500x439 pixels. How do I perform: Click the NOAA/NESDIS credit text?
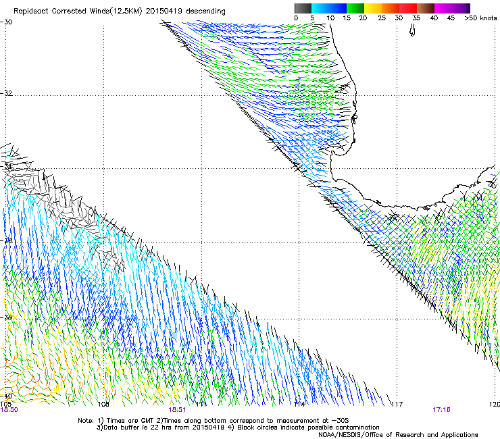(x=398, y=435)
